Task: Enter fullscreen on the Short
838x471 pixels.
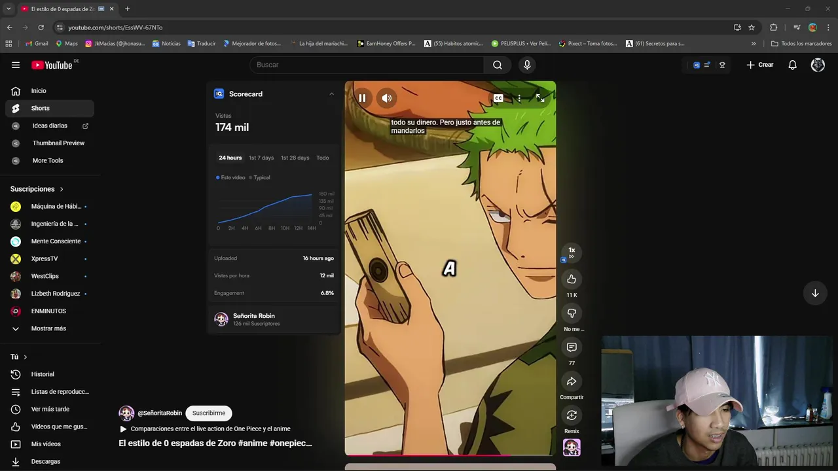Action: click(540, 98)
